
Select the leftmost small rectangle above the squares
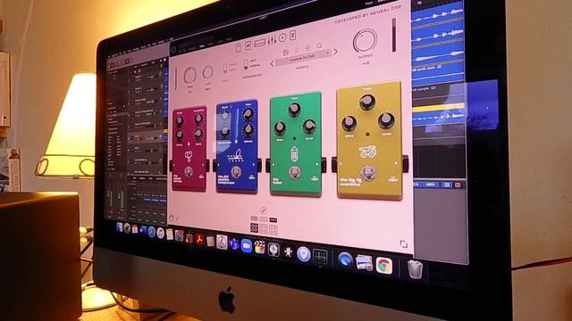coord(254,218)
